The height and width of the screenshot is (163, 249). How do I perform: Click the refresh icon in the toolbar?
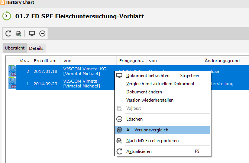tap(8, 33)
